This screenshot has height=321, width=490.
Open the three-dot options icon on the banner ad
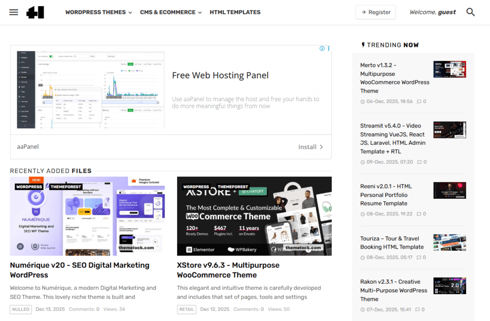tap(328, 48)
